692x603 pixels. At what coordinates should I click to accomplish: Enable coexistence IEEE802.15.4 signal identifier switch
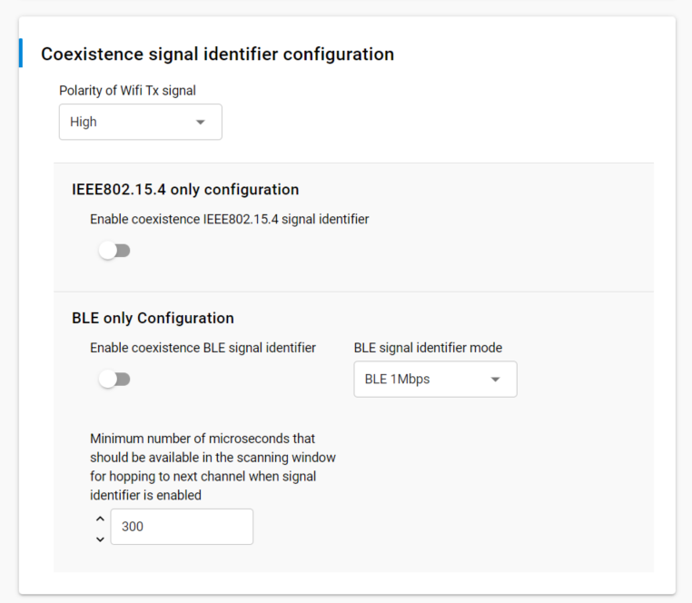114,251
